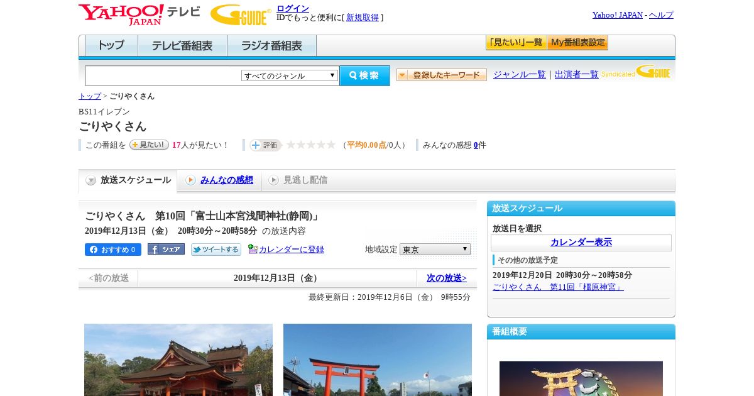Screen dimensions: 754x396
Task: Open the 地域設定 東京 region dropdown
Action: coord(435,250)
